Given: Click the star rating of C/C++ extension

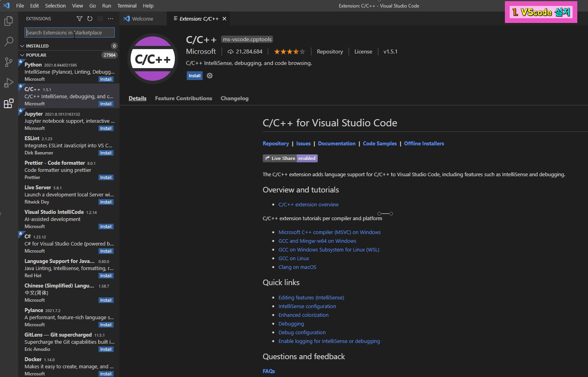Looking at the screenshot, I should point(290,51).
